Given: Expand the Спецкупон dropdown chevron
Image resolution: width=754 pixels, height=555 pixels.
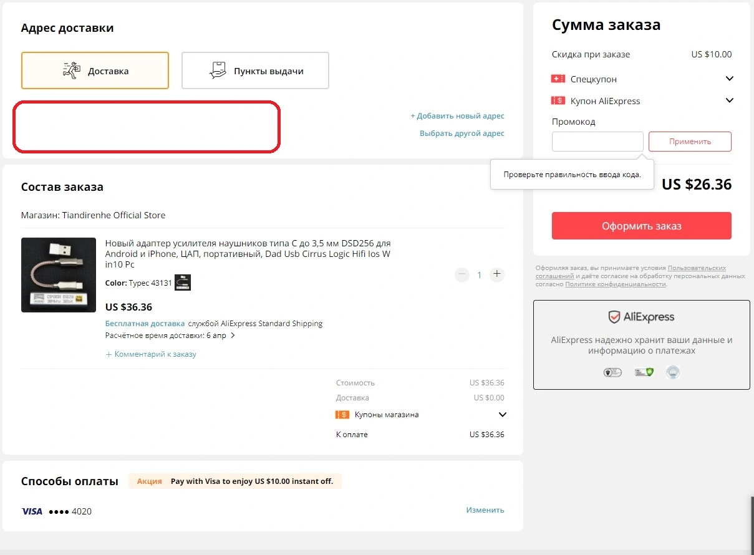Looking at the screenshot, I should pos(730,79).
